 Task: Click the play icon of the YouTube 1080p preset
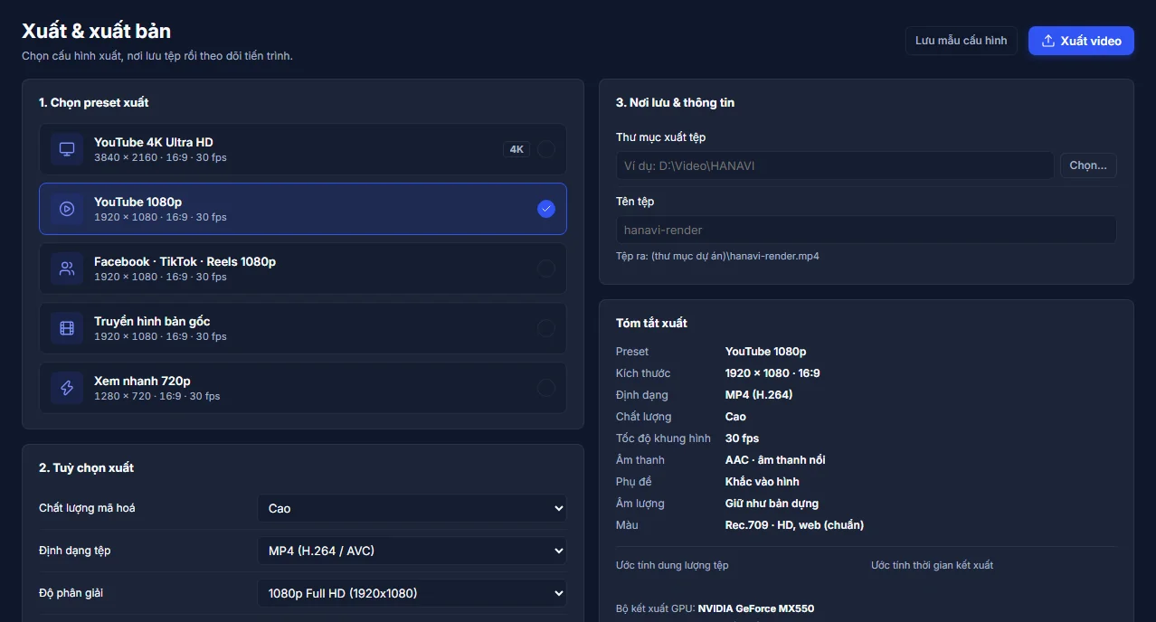pyautogui.click(x=67, y=209)
